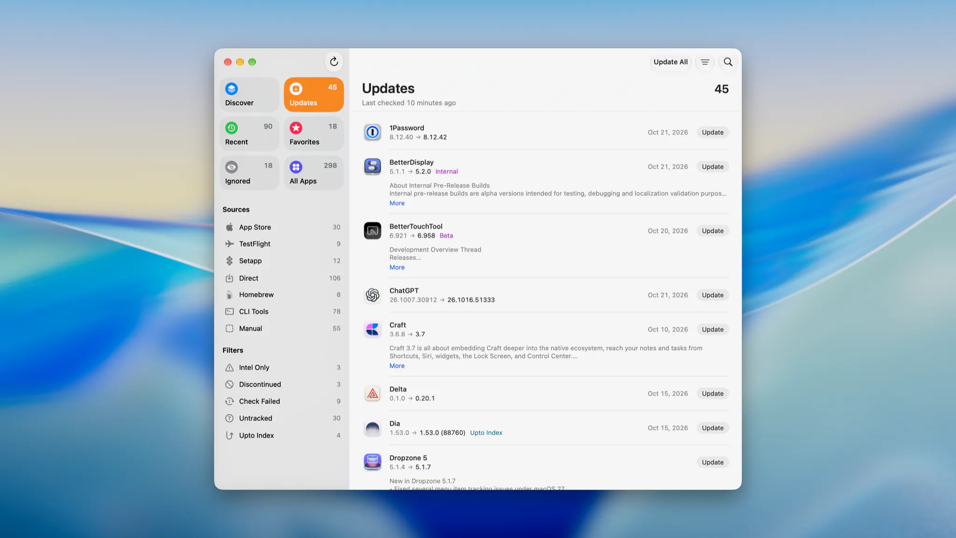Select CLI Tools source
Screen dimensions: 956x538
click(x=282, y=311)
